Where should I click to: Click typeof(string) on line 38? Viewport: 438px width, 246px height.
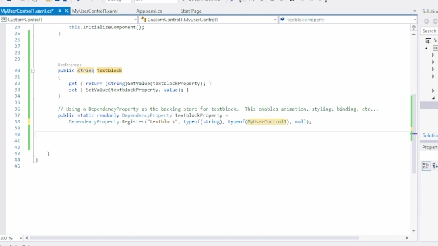203,121
